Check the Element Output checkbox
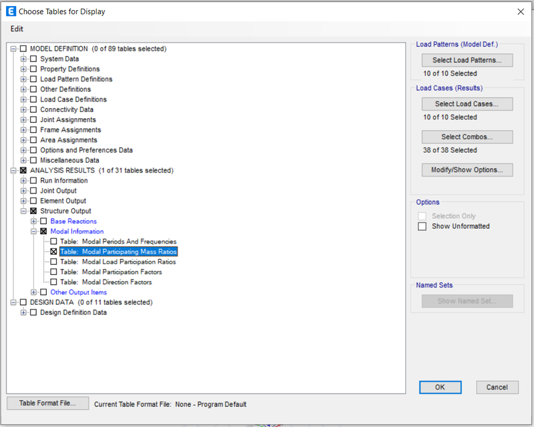534x427 pixels. click(x=33, y=201)
